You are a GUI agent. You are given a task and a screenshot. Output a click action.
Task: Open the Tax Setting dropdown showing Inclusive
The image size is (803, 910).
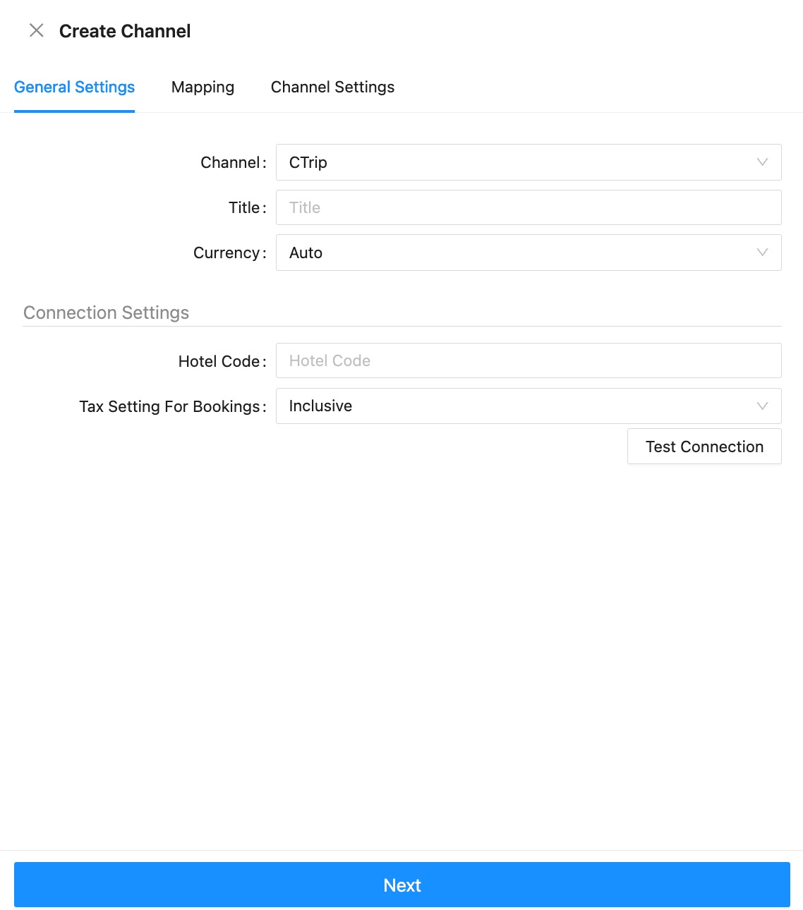[x=529, y=406]
